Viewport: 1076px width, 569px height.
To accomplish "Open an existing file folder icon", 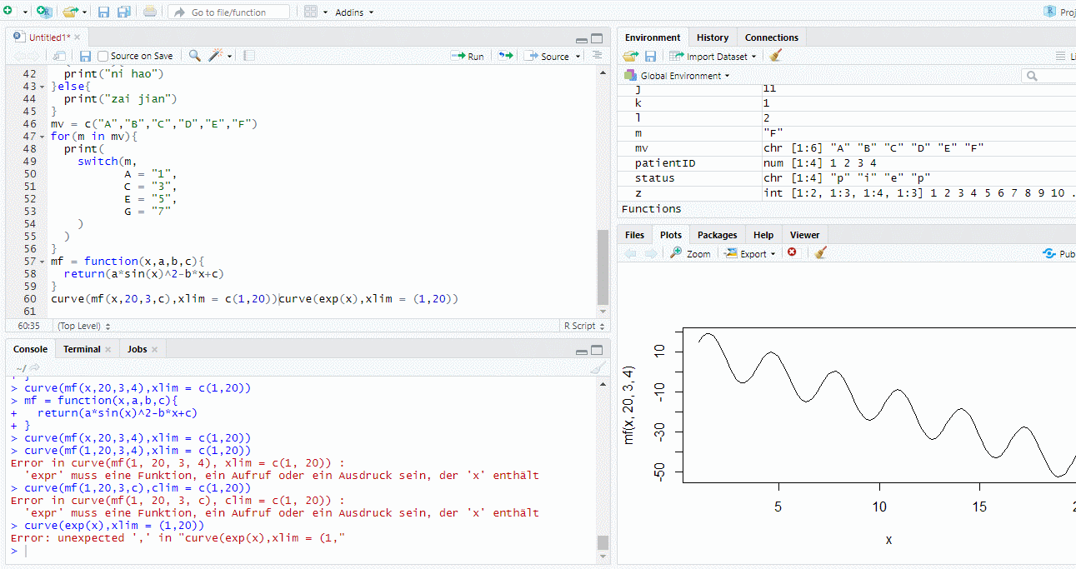I will (70, 12).
